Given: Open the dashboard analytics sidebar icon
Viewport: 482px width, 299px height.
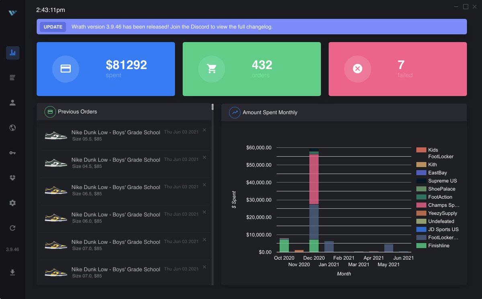Looking at the screenshot, I should (12, 53).
